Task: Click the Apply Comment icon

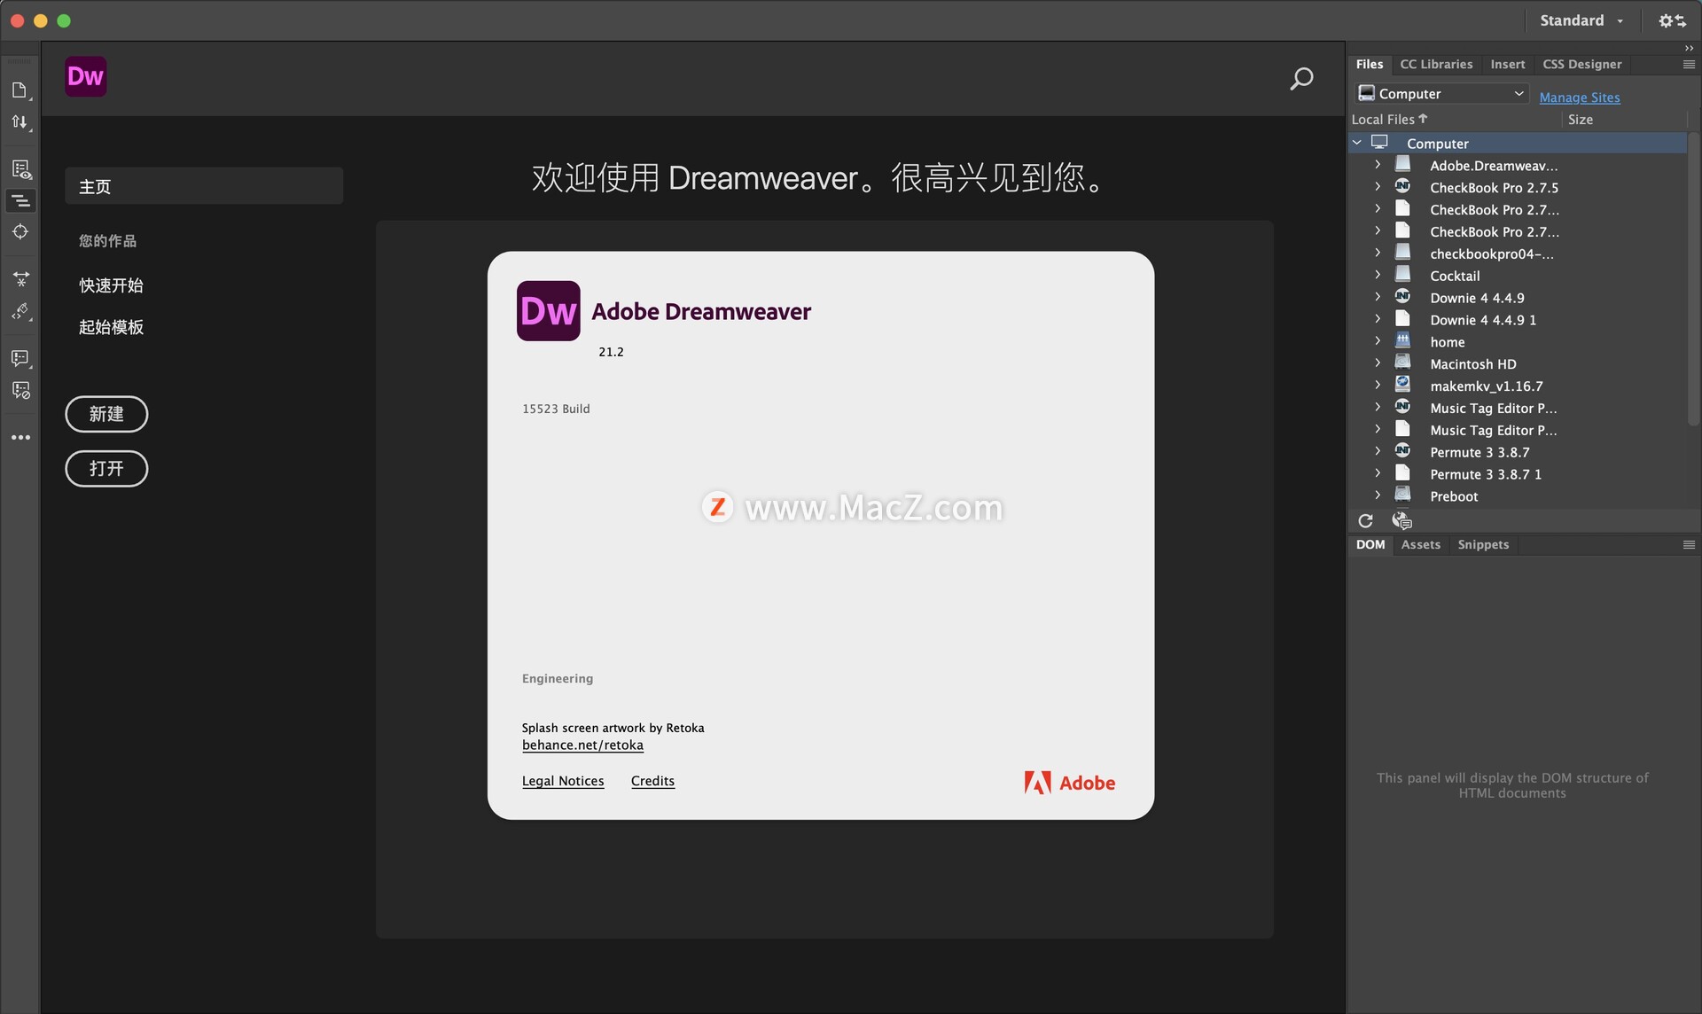Action: point(20,358)
